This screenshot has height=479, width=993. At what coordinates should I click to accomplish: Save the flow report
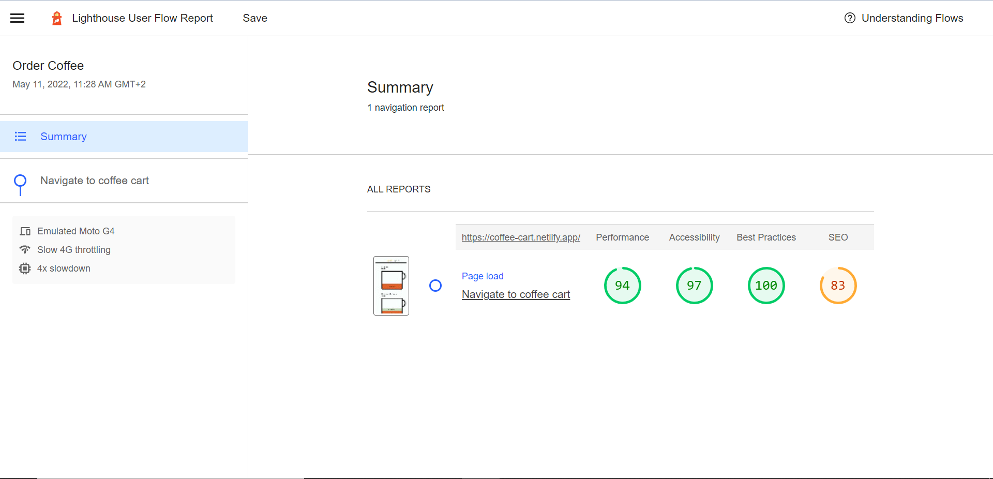click(255, 18)
